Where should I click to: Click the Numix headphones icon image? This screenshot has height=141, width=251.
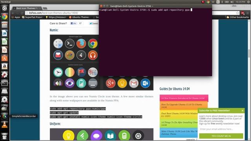93,55
